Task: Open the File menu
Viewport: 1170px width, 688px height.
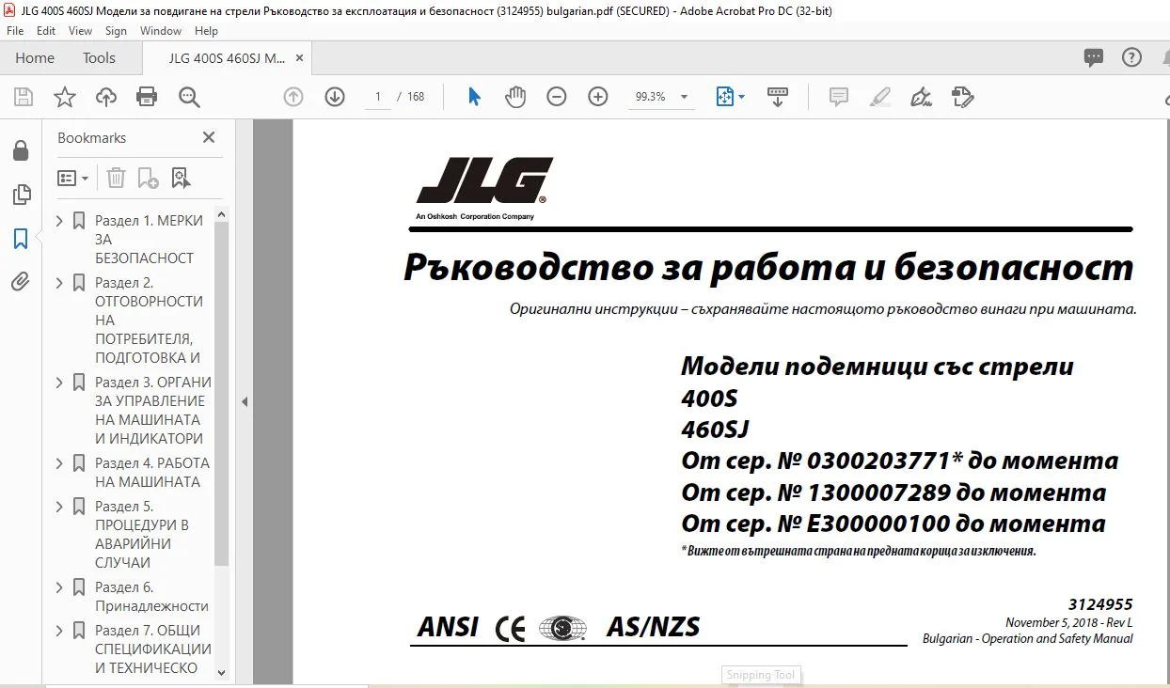Action: tap(15, 31)
